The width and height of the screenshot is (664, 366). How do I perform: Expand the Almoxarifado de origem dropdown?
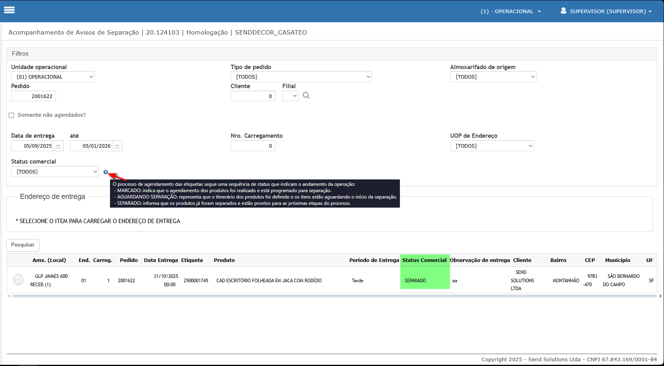pyautogui.click(x=493, y=77)
